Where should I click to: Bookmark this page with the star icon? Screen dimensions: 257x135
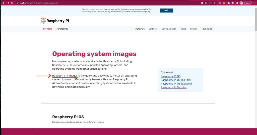coord(215,3)
